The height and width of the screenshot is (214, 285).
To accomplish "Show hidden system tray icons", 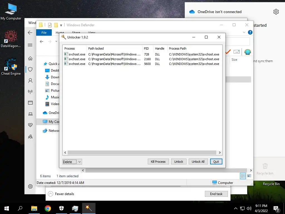I will pos(235,208).
